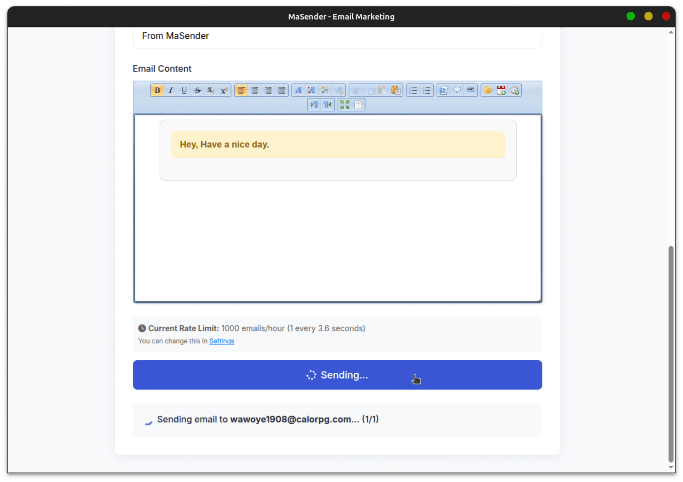Set right-to-left text direction
The image size is (683, 482).
[328, 105]
